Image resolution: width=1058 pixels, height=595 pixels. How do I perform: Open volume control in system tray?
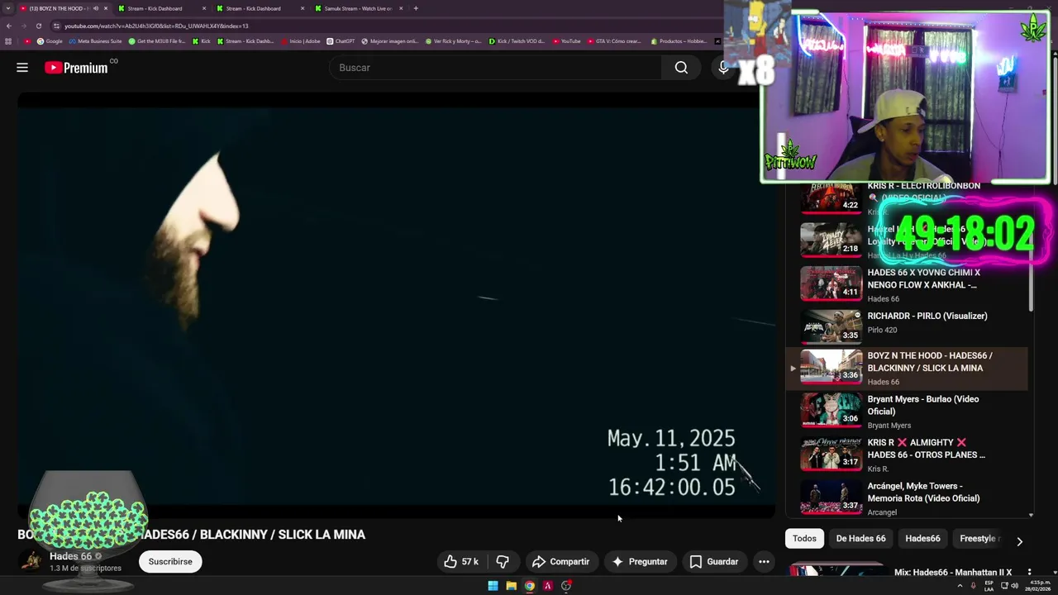1015,586
